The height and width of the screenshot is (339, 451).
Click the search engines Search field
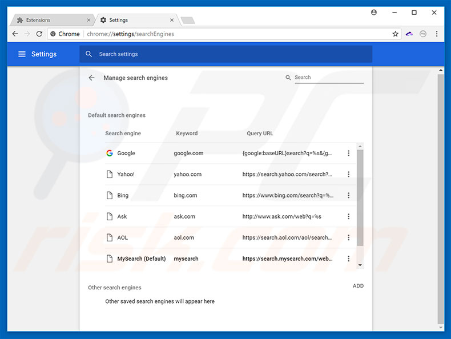coord(328,78)
